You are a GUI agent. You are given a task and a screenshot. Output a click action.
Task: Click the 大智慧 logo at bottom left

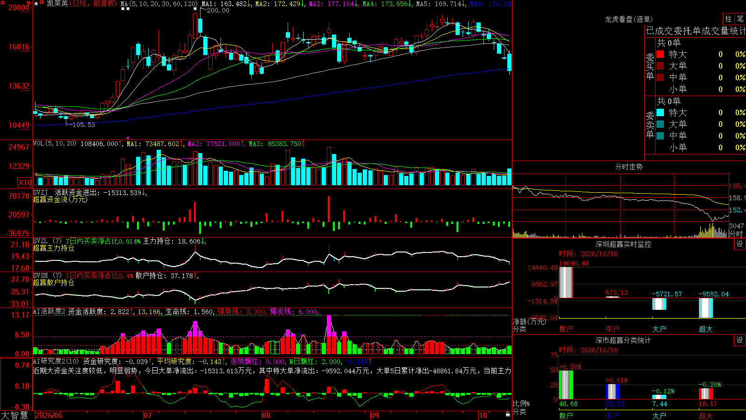14,415
